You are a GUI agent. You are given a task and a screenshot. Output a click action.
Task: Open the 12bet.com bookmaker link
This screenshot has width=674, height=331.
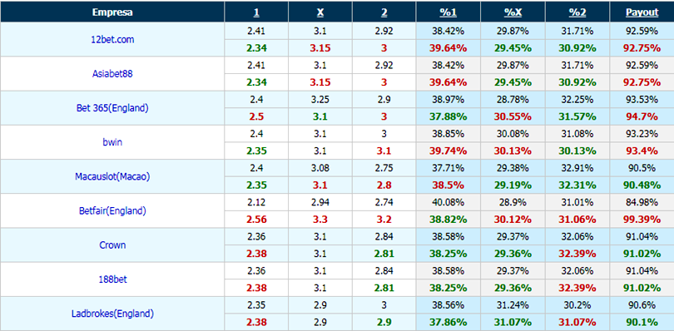pyautogui.click(x=112, y=40)
